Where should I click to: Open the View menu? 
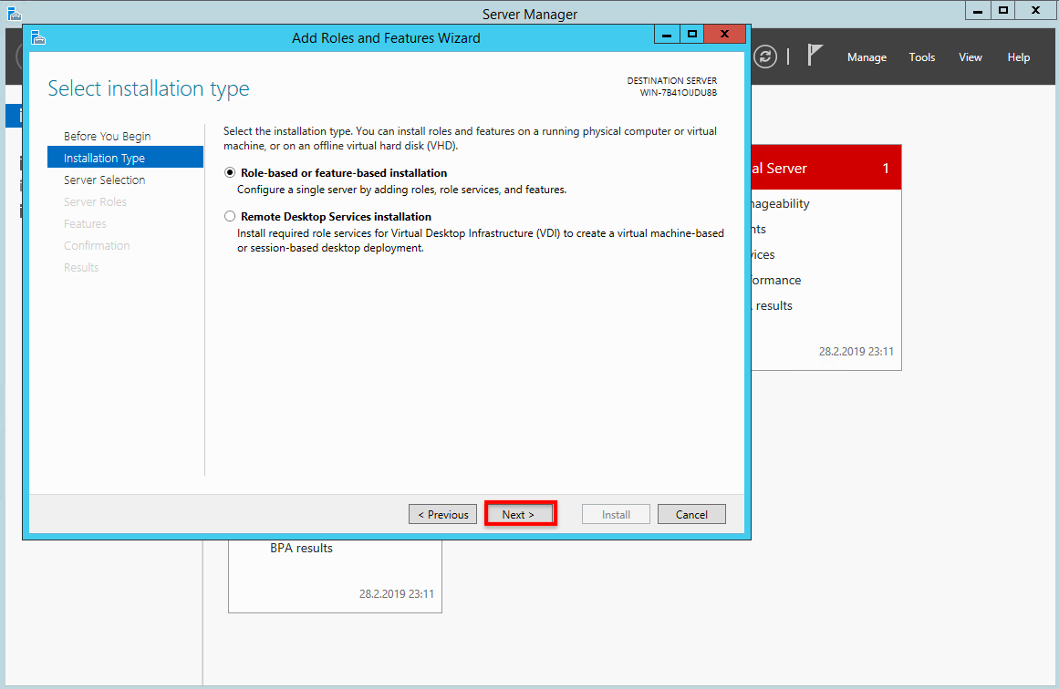tap(971, 57)
